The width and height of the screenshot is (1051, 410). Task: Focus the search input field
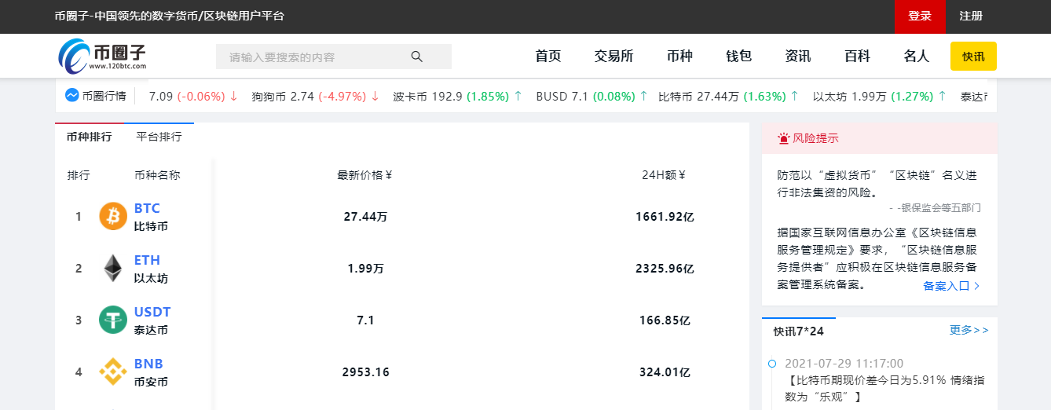pos(314,57)
